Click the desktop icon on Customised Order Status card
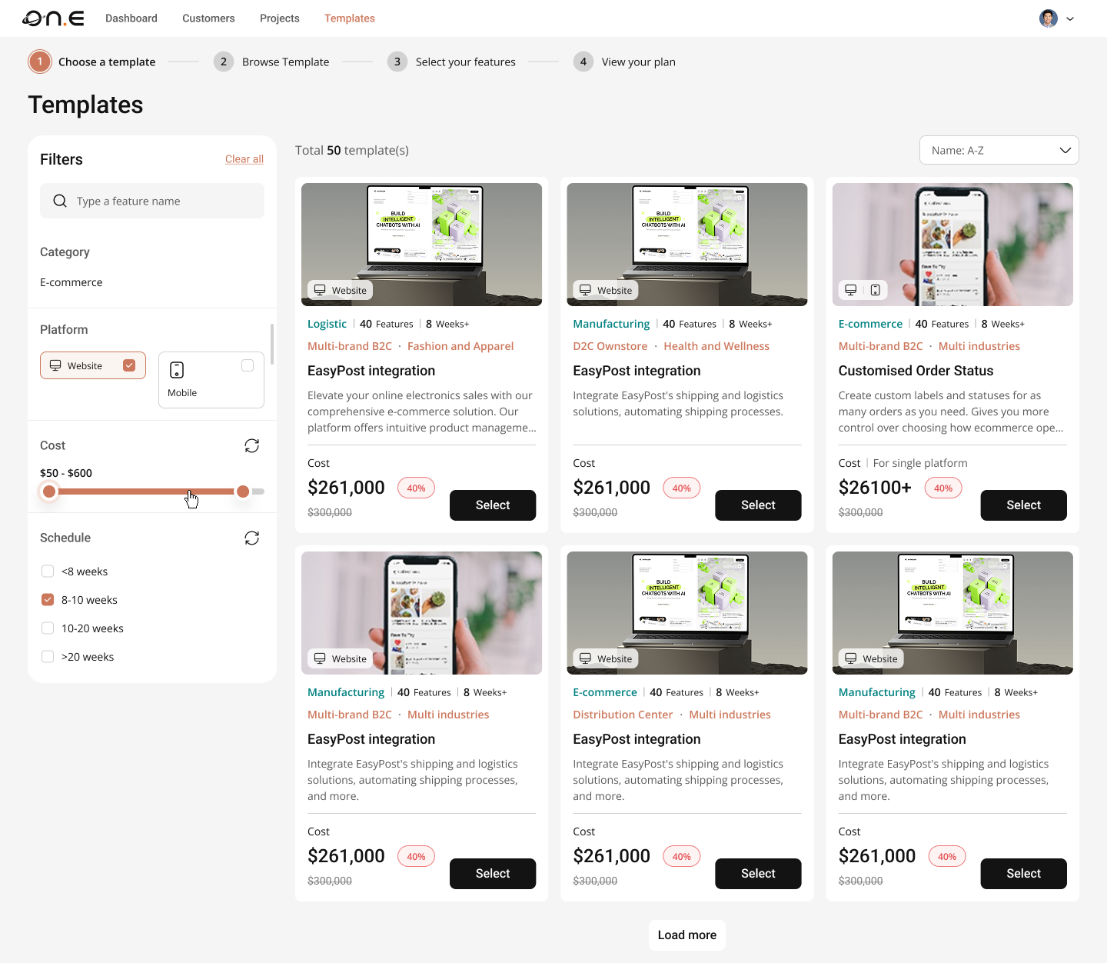 click(850, 290)
